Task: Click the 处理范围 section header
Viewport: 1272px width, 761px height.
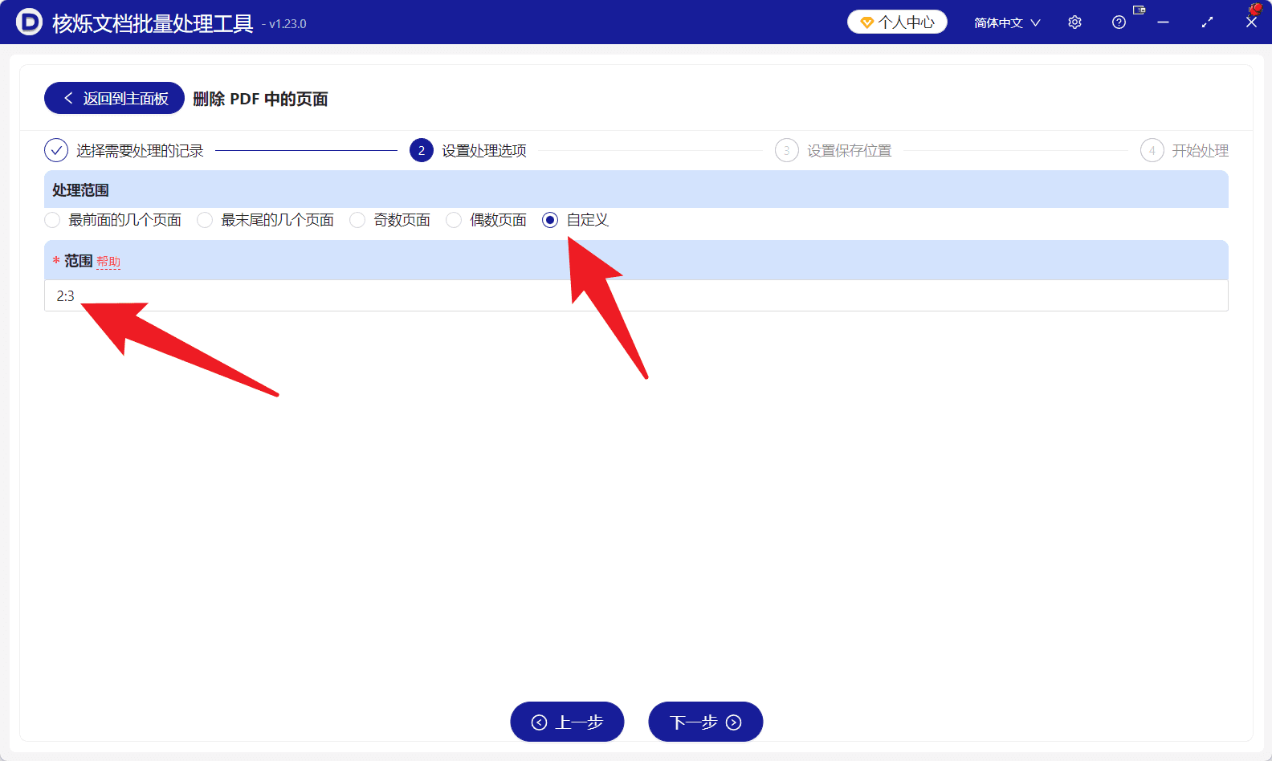Action: coord(636,189)
